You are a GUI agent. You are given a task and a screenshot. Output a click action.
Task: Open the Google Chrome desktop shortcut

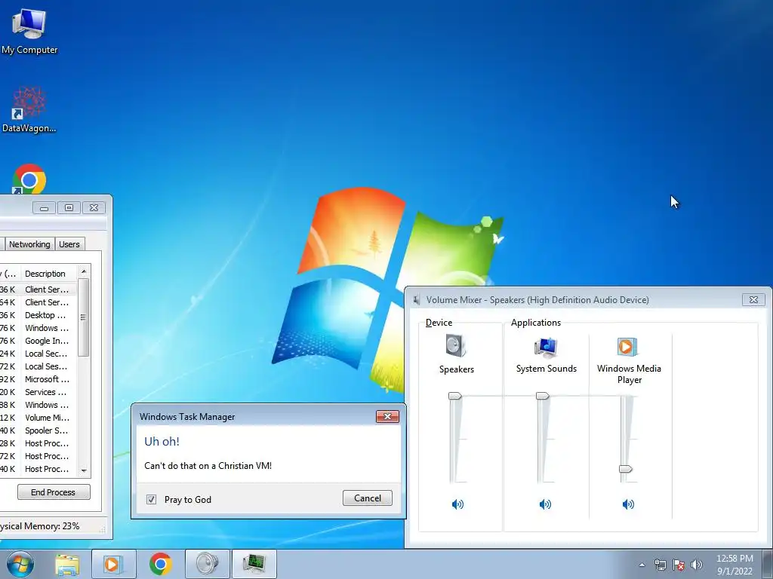tap(29, 179)
